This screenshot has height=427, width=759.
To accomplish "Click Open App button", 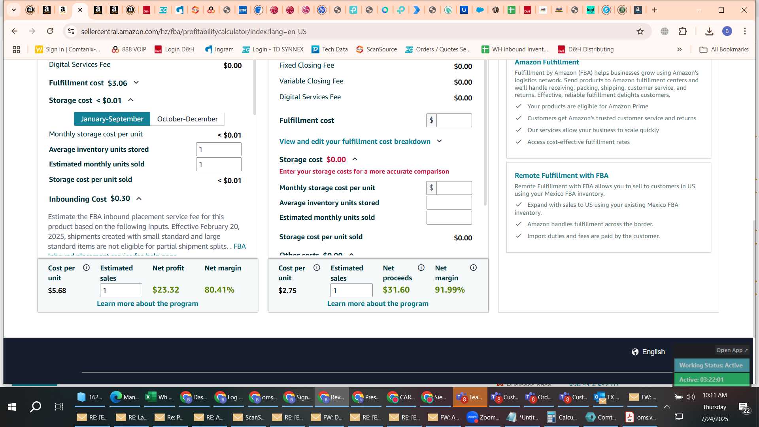I will [x=732, y=350].
